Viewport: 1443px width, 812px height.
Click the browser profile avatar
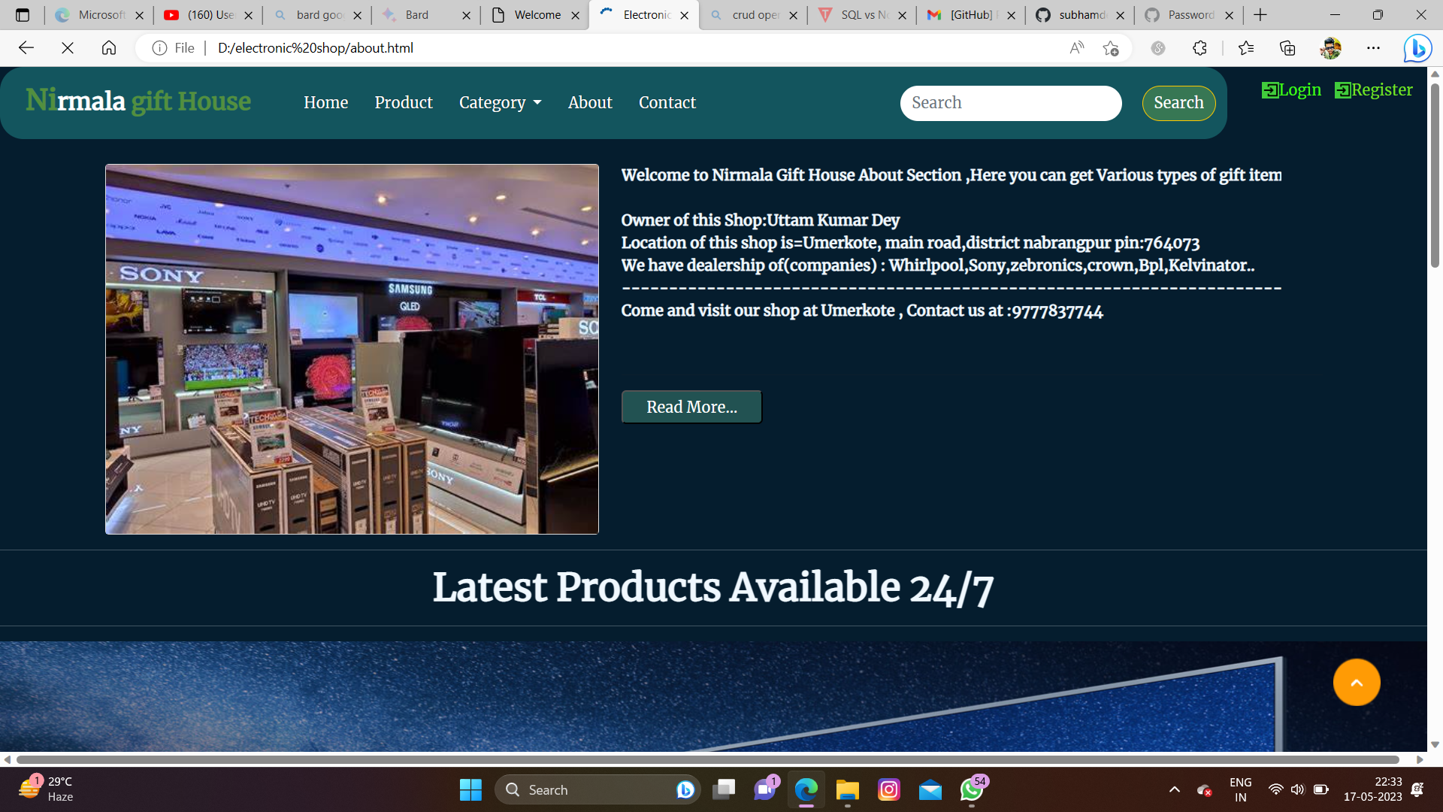click(x=1330, y=48)
